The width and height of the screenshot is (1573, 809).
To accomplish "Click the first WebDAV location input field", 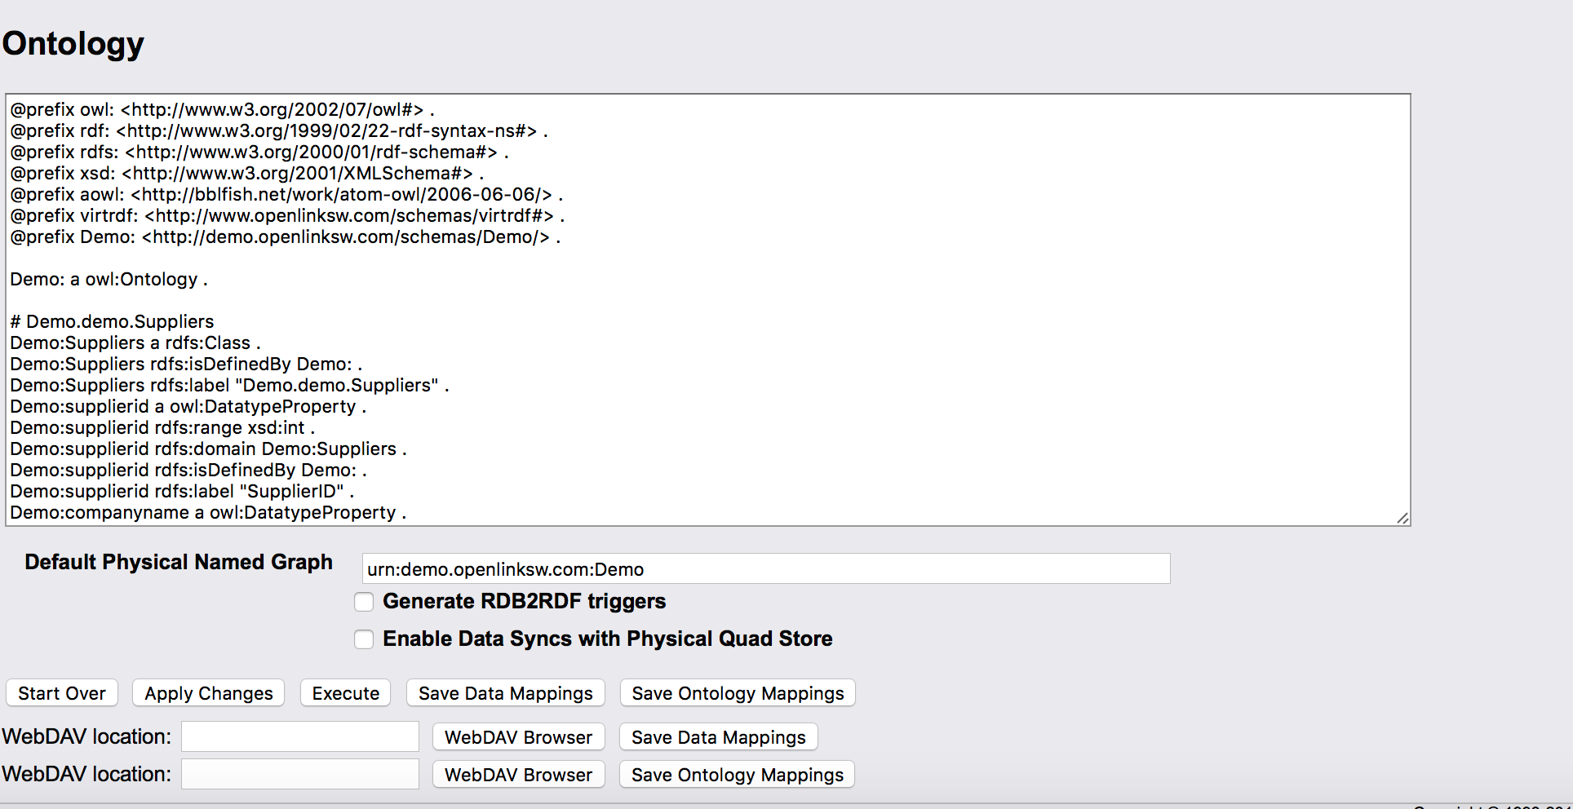I will [299, 736].
